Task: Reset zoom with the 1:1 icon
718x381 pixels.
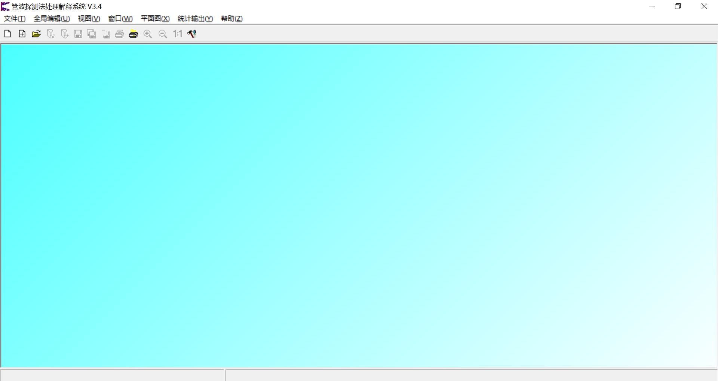Action: [x=178, y=34]
